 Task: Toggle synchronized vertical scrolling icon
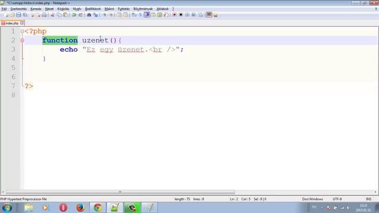click(x=119, y=15)
